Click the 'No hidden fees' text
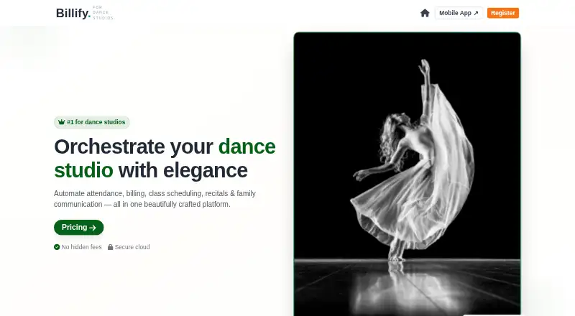575x316 pixels. point(81,247)
